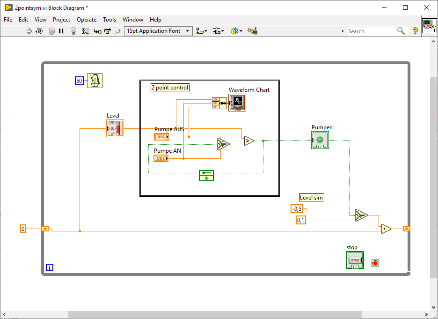The height and width of the screenshot is (319, 438).
Task: Toggle Retain Wire Values button
Action: (x=86, y=31)
